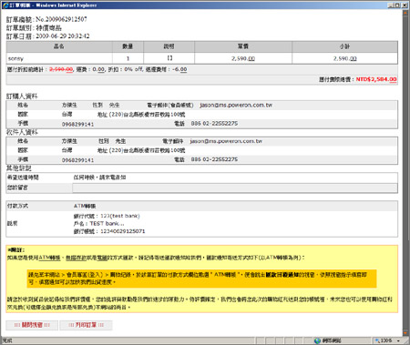Image resolution: width=410 pixels, height=345 pixels.
Task: Click buyer phone number 886 02-22552275
Action: pos(214,124)
